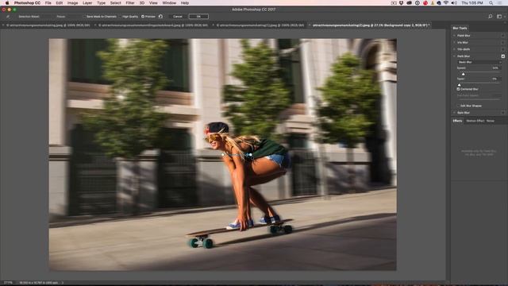Viewport: 508px width, 286px height.
Task: Click the path blur end pin on skater
Action: (250, 156)
